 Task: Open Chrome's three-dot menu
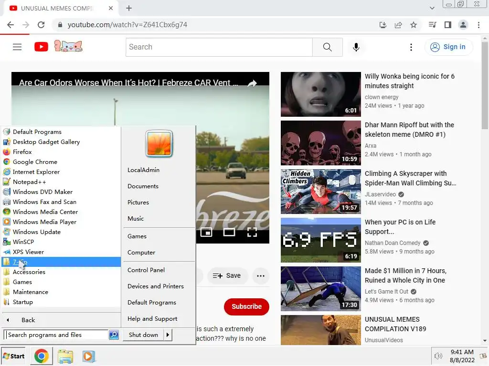tap(478, 25)
